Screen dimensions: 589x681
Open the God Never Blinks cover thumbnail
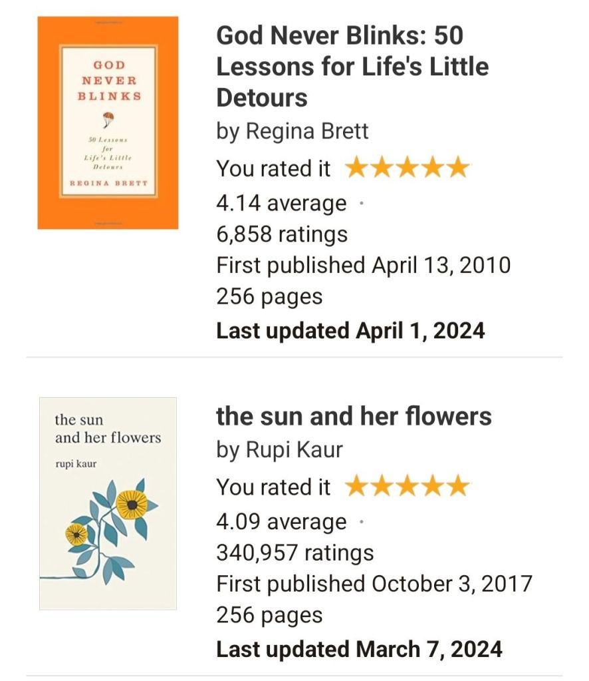pos(108,122)
